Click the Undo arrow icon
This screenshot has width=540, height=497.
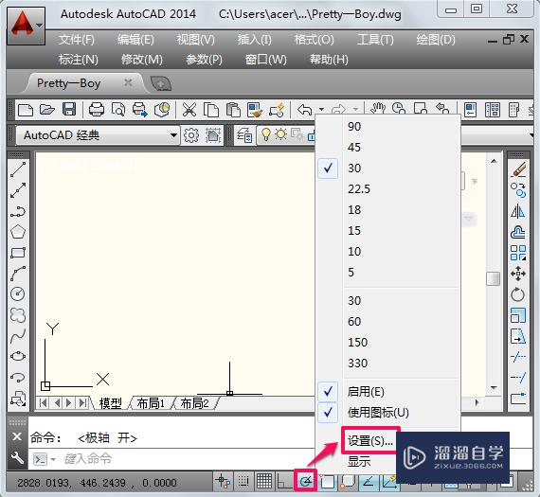pyautogui.click(x=304, y=110)
